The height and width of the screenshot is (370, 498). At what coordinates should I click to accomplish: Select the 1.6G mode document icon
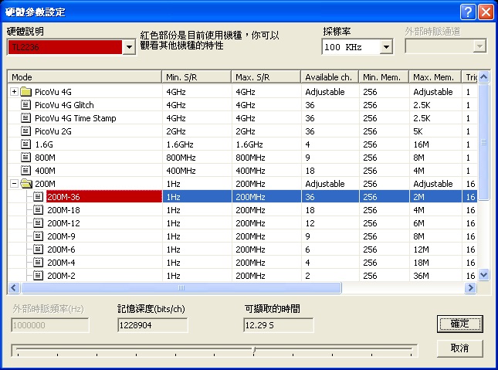[25, 144]
